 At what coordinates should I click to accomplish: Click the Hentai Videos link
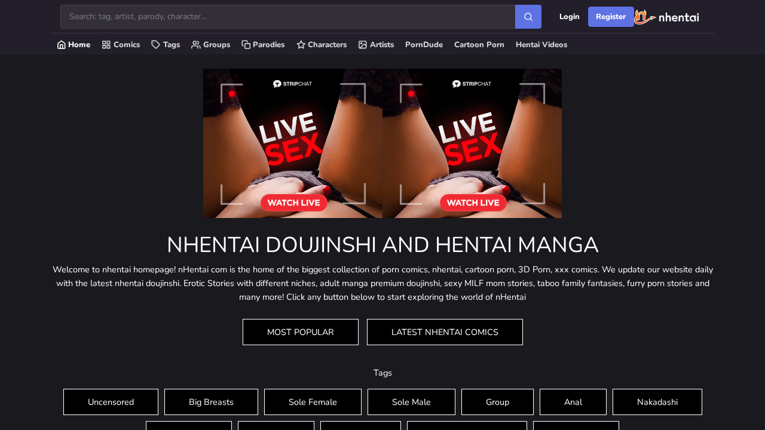[541, 45]
